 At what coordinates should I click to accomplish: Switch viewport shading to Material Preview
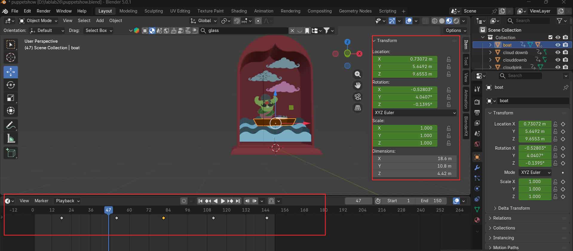(x=449, y=21)
